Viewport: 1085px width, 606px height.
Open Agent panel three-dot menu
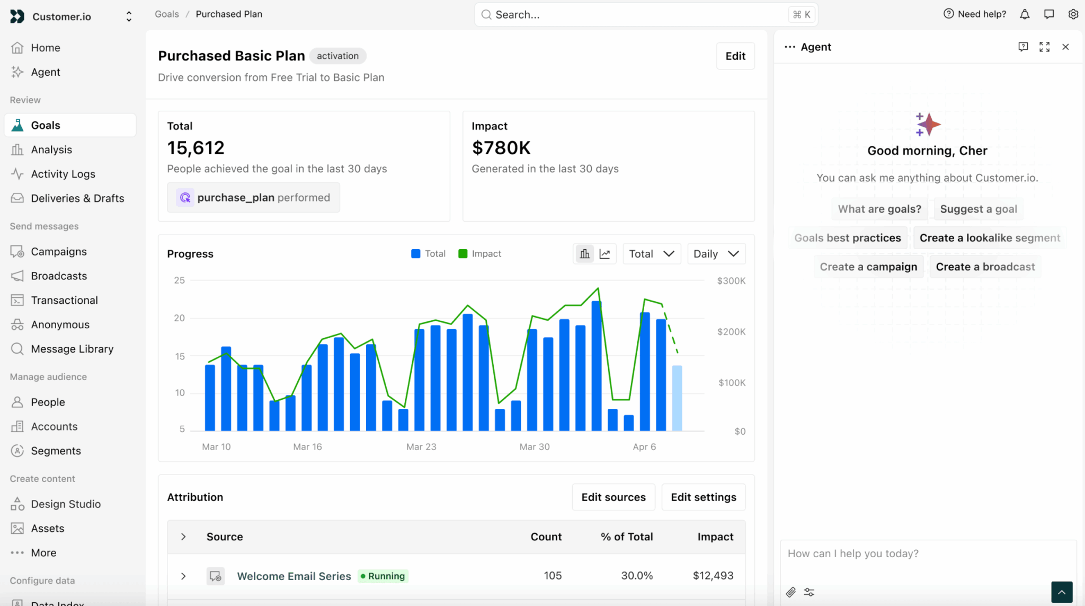[x=790, y=47]
